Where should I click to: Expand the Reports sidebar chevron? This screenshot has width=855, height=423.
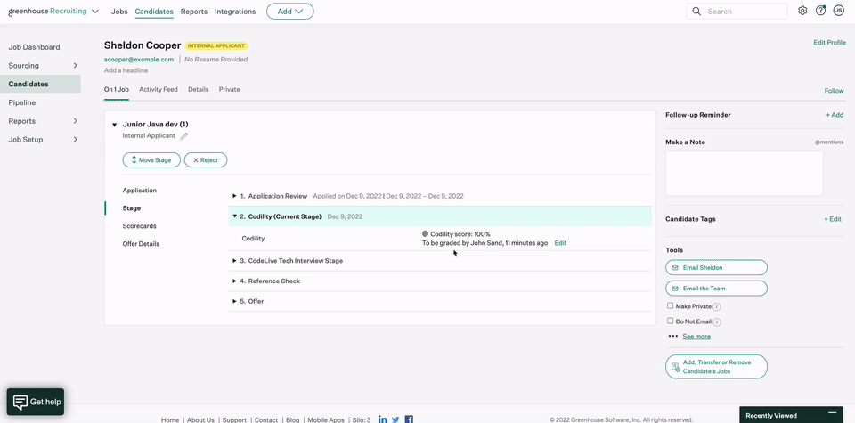[x=75, y=121]
